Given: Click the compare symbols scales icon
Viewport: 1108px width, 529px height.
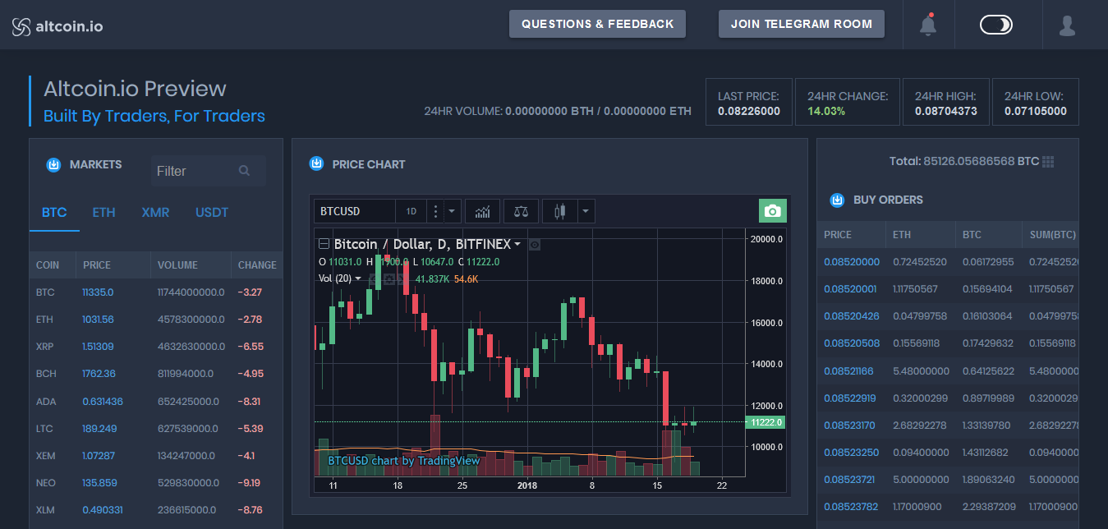Looking at the screenshot, I should coord(521,211).
